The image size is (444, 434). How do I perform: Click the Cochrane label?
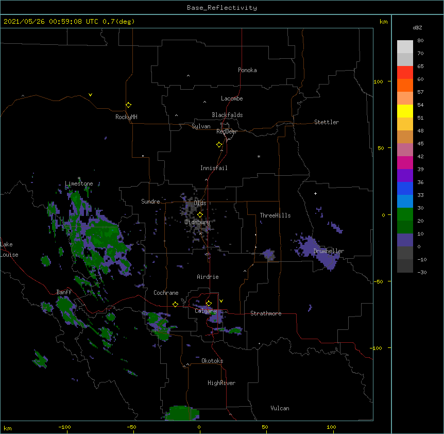[166, 293]
